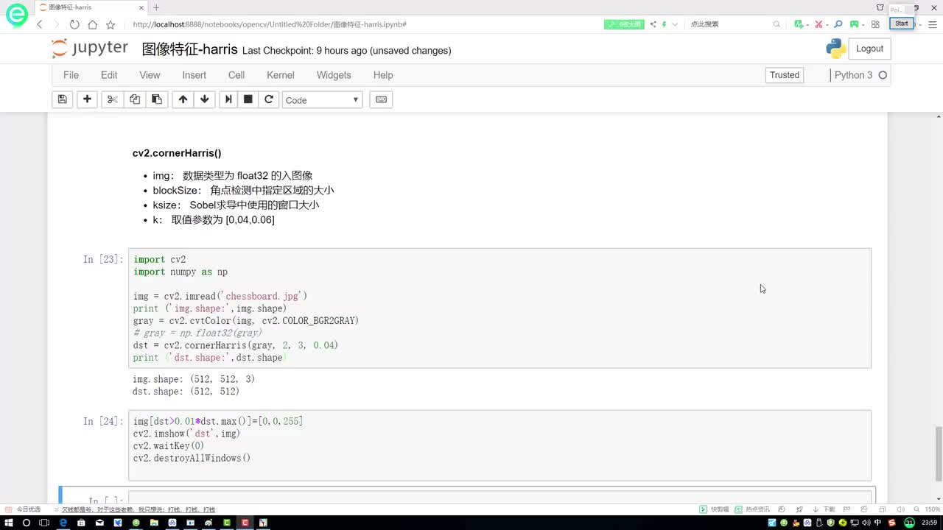Cut selected cells with the scissors icon
Viewport: 943px width, 530px height.
coord(112,99)
